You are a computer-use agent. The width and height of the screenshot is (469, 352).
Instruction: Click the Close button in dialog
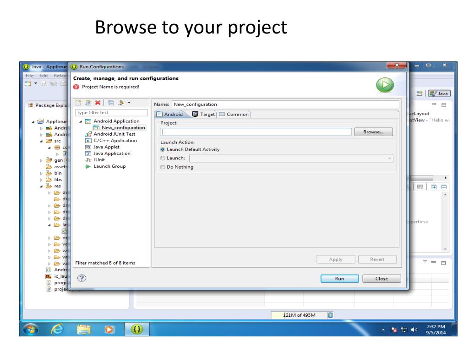tap(382, 278)
